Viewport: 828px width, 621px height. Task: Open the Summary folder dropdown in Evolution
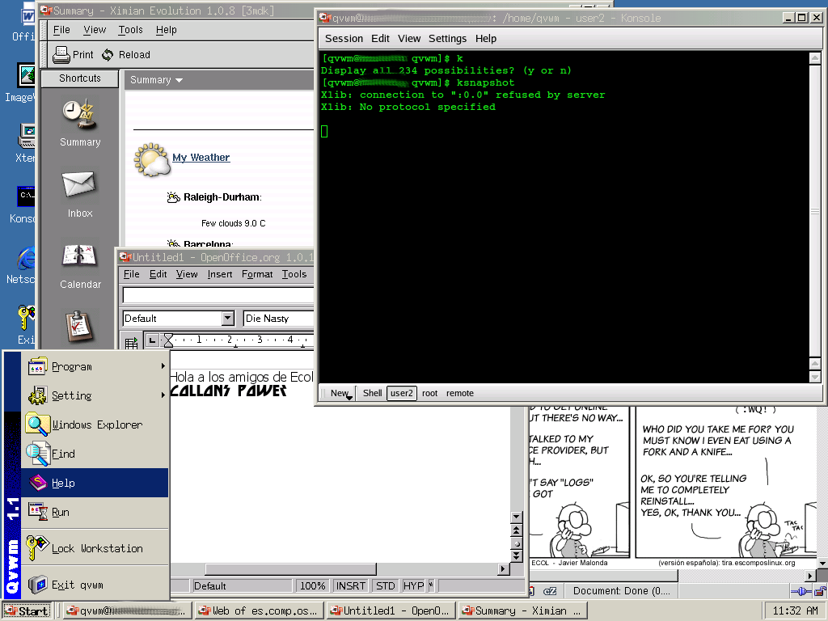pyautogui.click(x=156, y=80)
